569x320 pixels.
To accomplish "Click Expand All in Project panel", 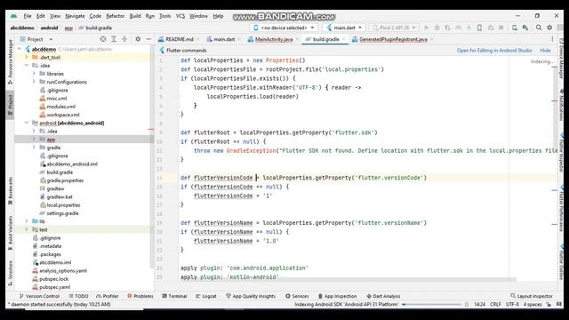I will (x=114, y=39).
